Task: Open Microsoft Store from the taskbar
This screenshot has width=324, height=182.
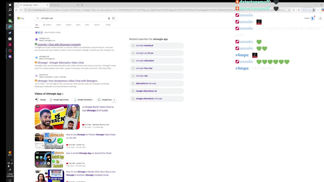Action: click(x=10, y=39)
